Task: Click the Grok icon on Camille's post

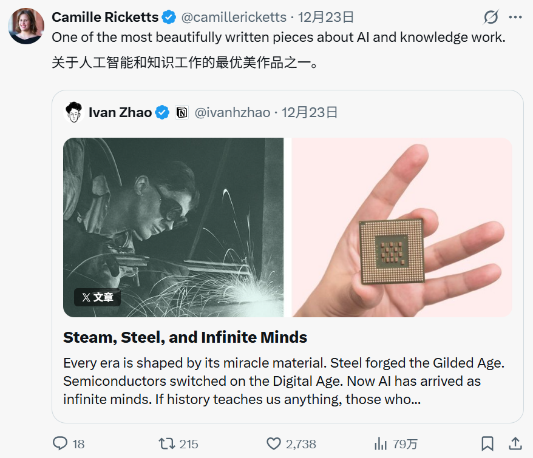Action: [491, 18]
